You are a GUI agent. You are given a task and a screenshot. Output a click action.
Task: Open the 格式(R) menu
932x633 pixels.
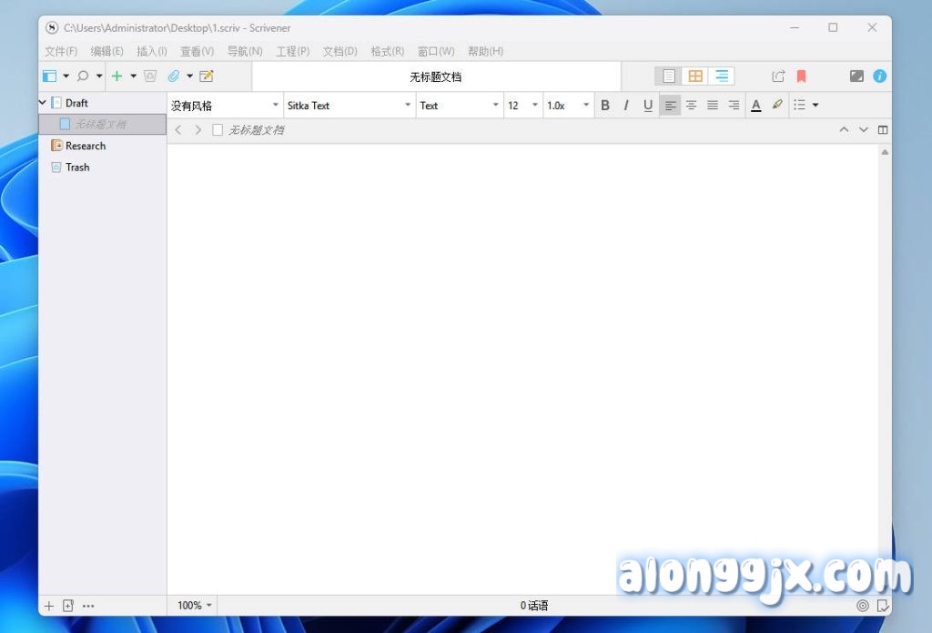click(387, 52)
